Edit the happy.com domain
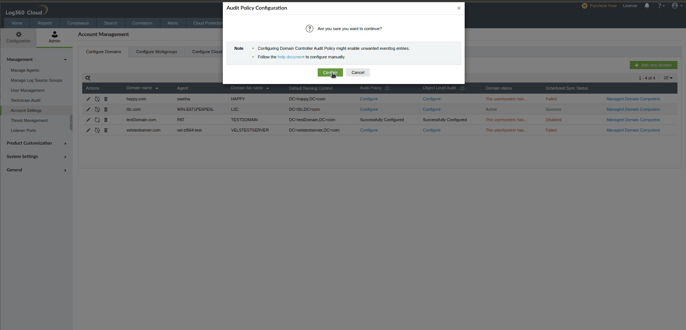Viewport: 686px width, 330px height. click(88, 99)
